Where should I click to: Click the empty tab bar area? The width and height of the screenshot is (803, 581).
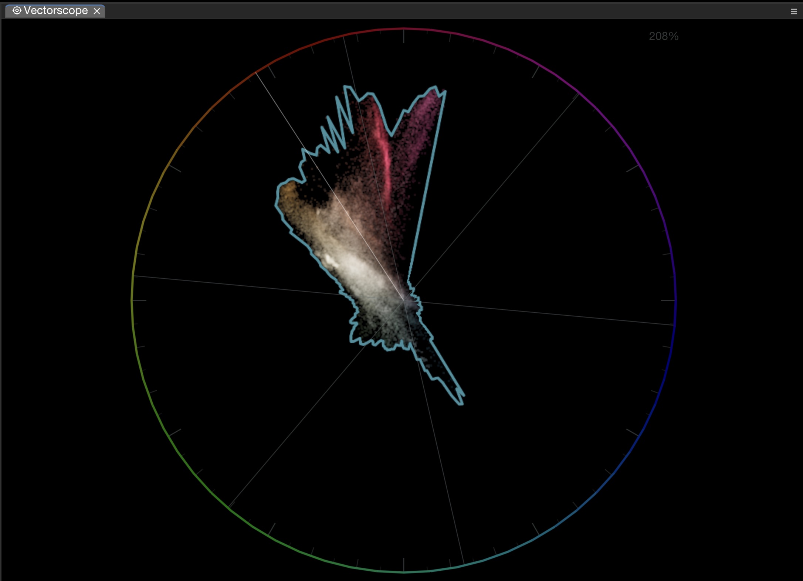point(444,10)
